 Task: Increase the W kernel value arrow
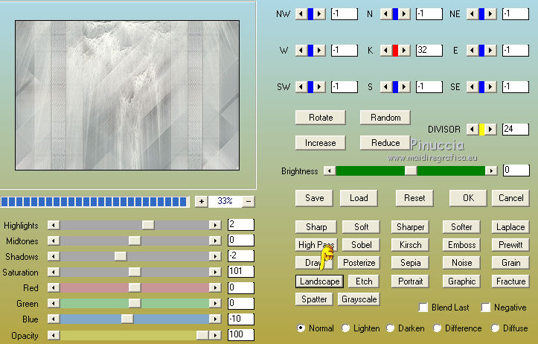tap(319, 51)
